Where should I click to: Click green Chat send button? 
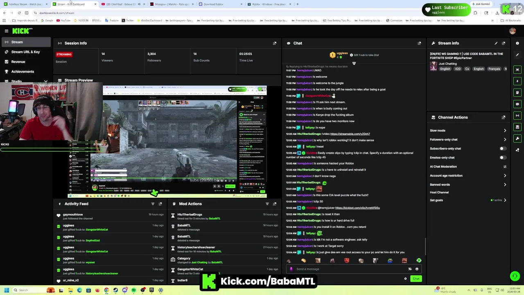(x=416, y=279)
